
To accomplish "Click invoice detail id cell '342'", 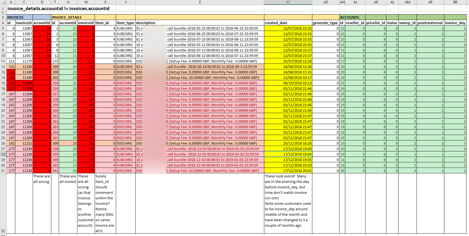I will [55, 171].
